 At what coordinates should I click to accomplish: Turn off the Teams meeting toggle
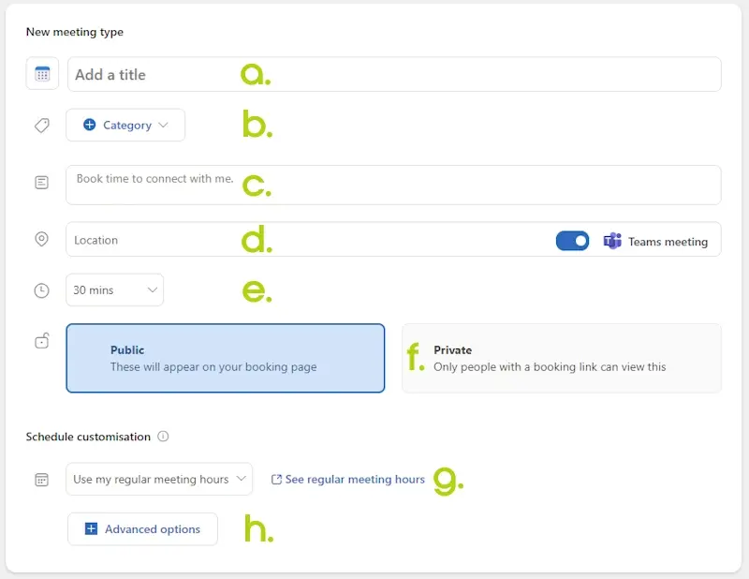tap(572, 241)
